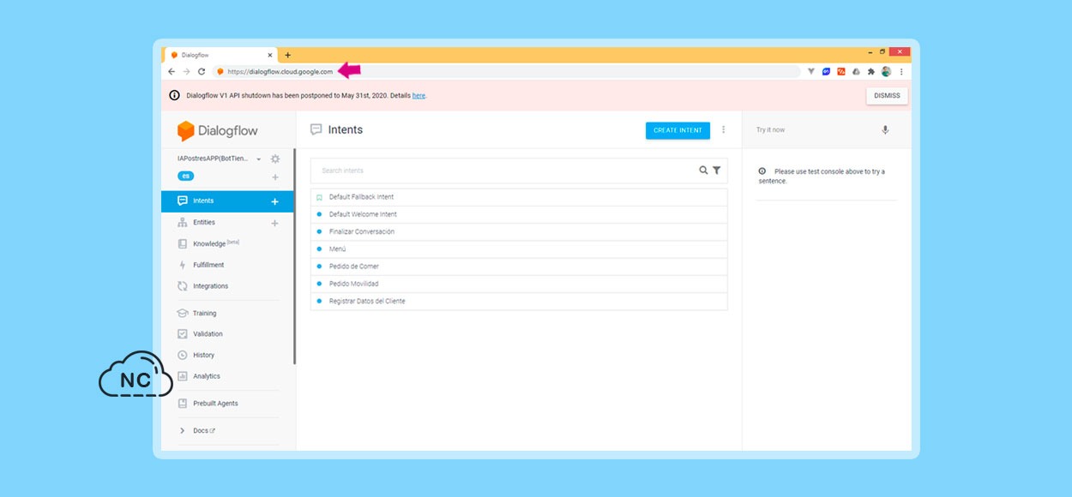Dismiss the API shutdown banner
Image resolution: width=1072 pixels, height=497 pixels.
point(887,96)
